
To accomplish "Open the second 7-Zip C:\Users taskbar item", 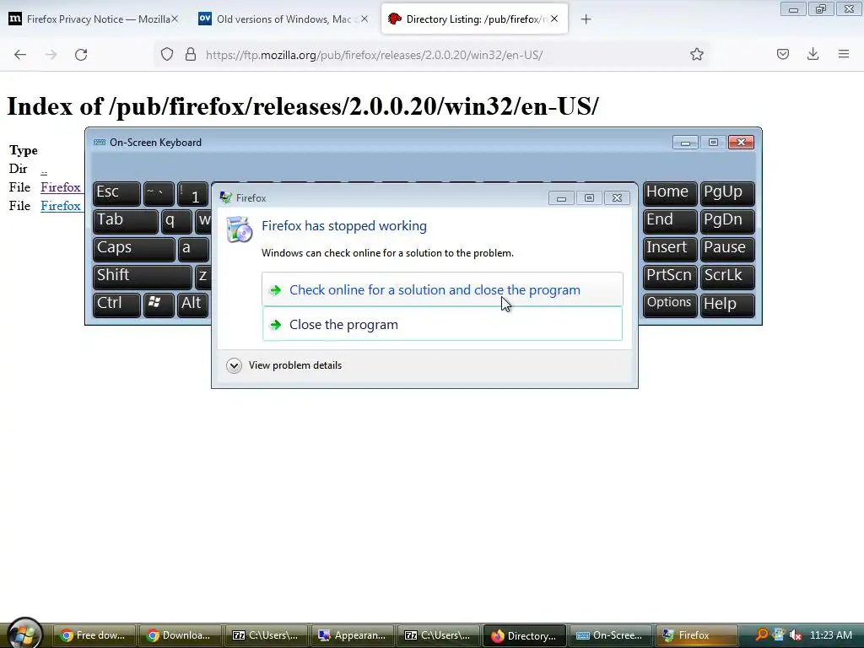I will click(x=439, y=635).
